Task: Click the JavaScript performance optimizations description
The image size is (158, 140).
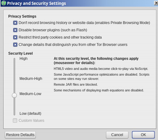Action: 101,77
